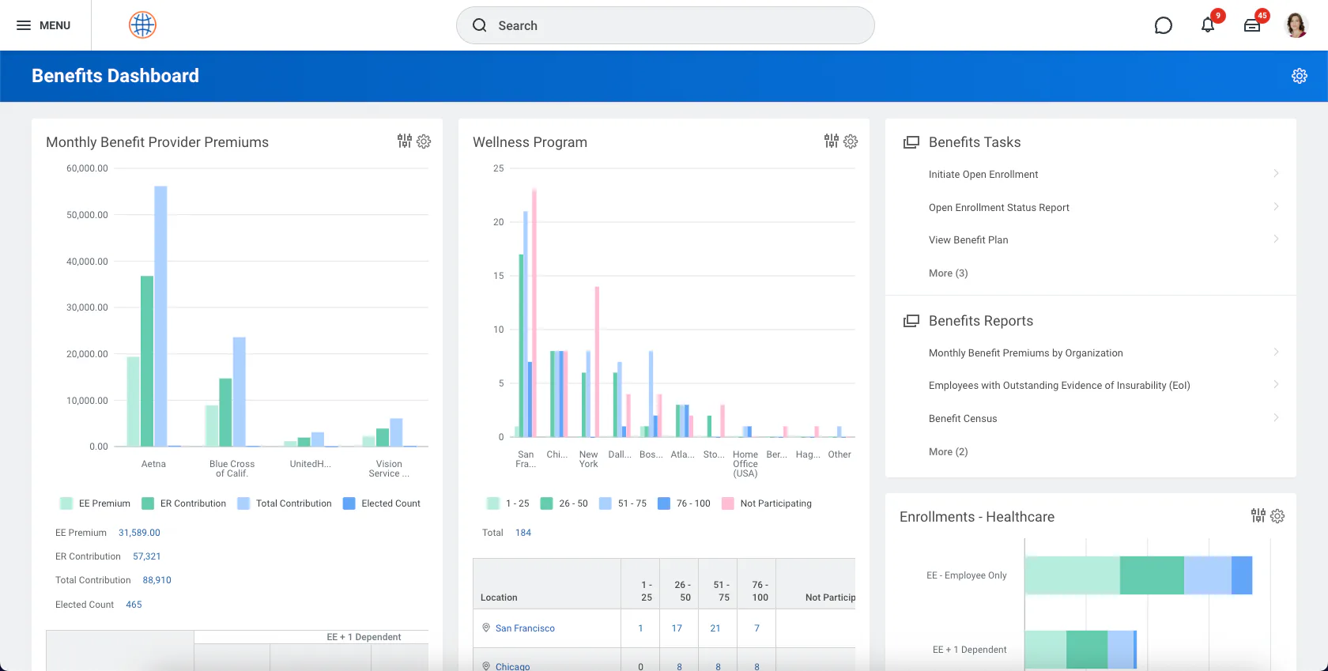This screenshot has height=671, width=1328.
Task: Click the search magnifier icon
Action: [x=480, y=25]
